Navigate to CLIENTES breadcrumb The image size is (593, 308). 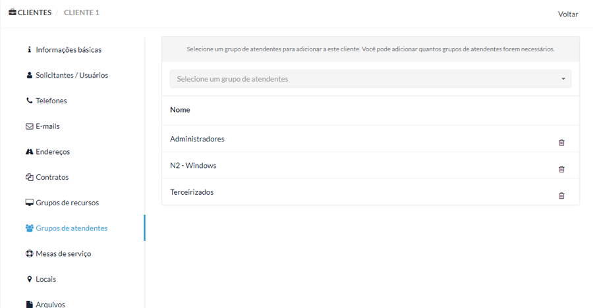point(34,13)
